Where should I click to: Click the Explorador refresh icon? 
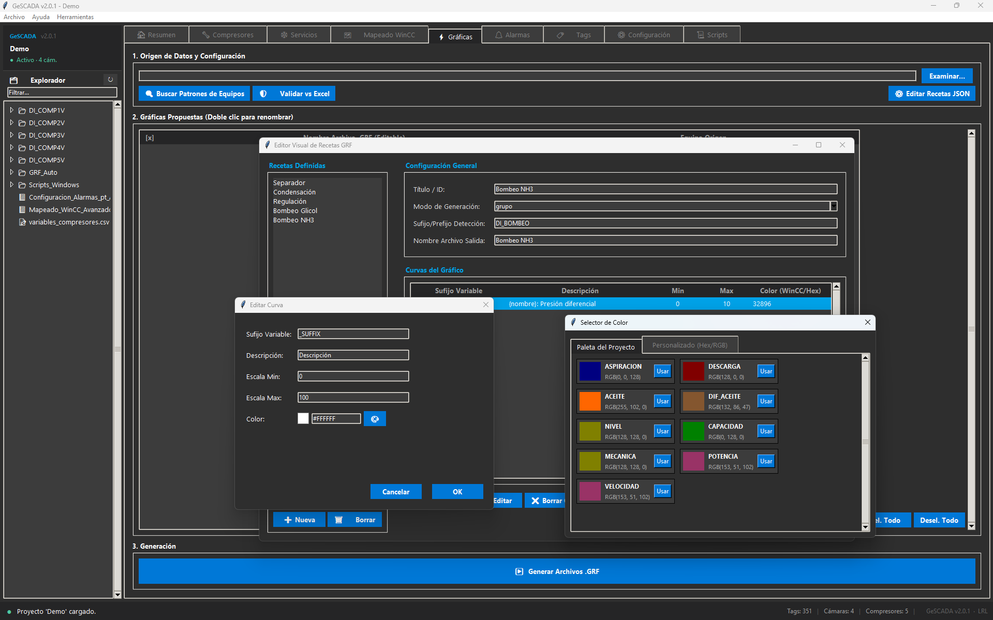(110, 80)
